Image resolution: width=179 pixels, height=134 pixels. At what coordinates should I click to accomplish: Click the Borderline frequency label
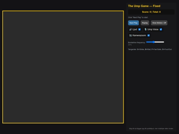coord(137,42)
